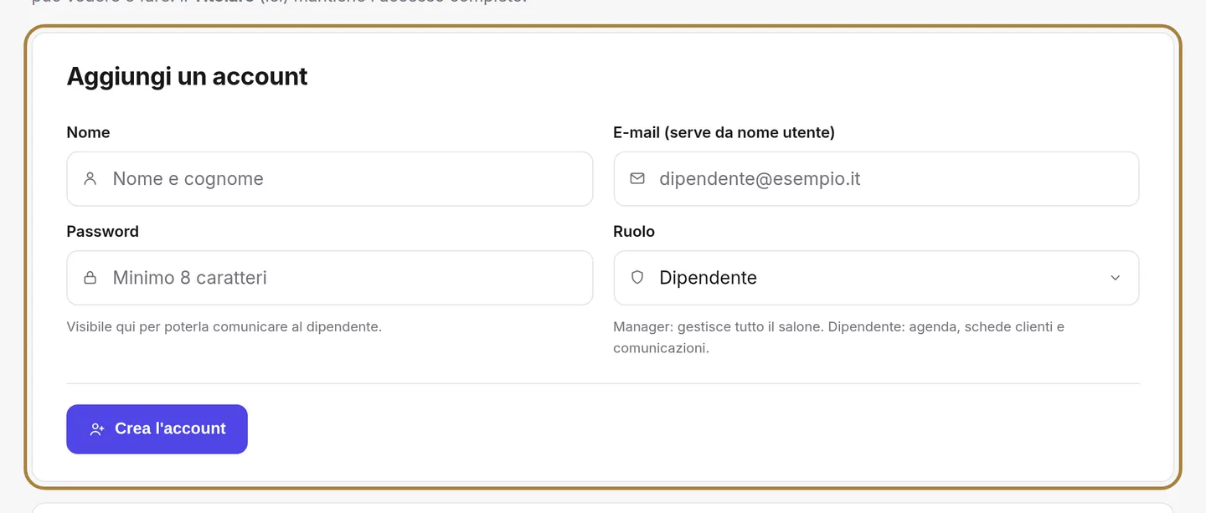Click the shield icon in Ruolo selector
The height and width of the screenshot is (513, 1206).
point(637,278)
